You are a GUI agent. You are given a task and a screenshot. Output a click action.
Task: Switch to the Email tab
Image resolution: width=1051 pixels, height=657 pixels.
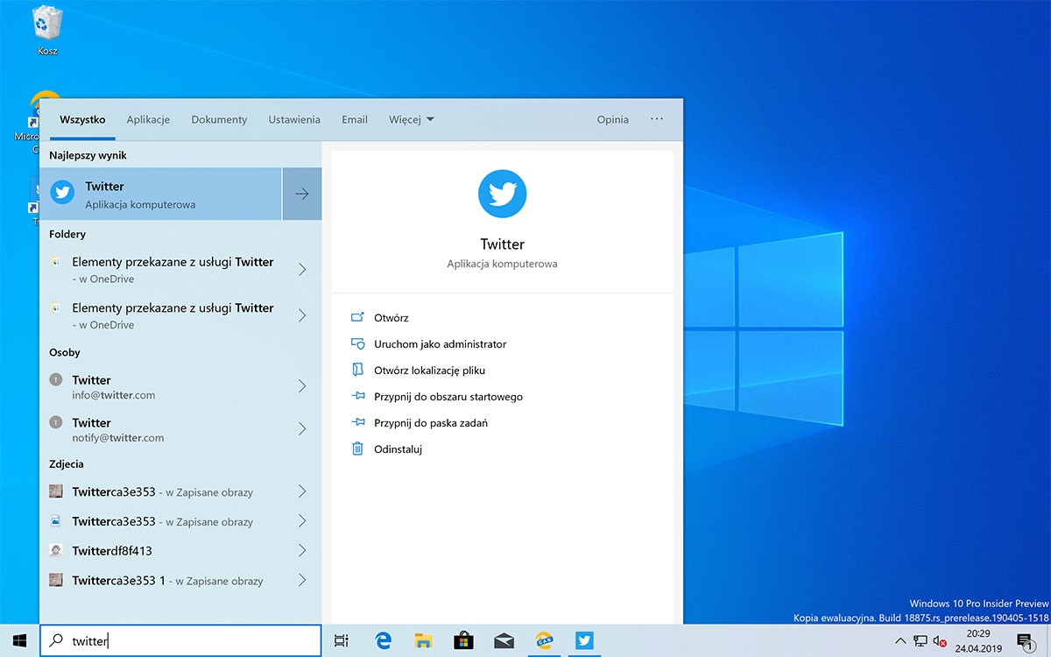(355, 120)
